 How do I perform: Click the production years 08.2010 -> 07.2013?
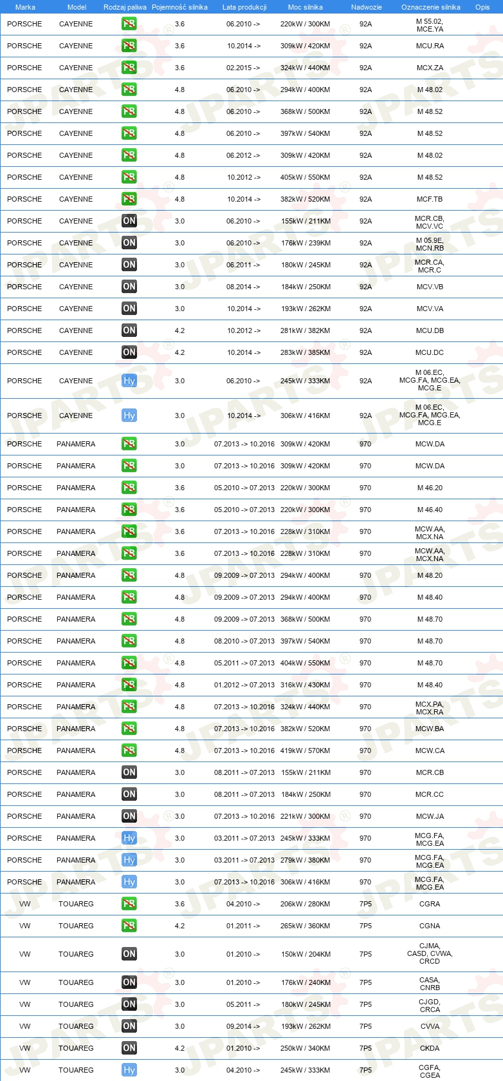pos(244,641)
